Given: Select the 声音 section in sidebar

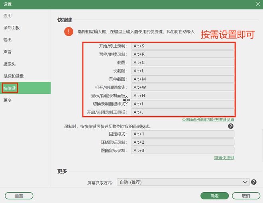Looking at the screenshot, I should pos(8,52).
